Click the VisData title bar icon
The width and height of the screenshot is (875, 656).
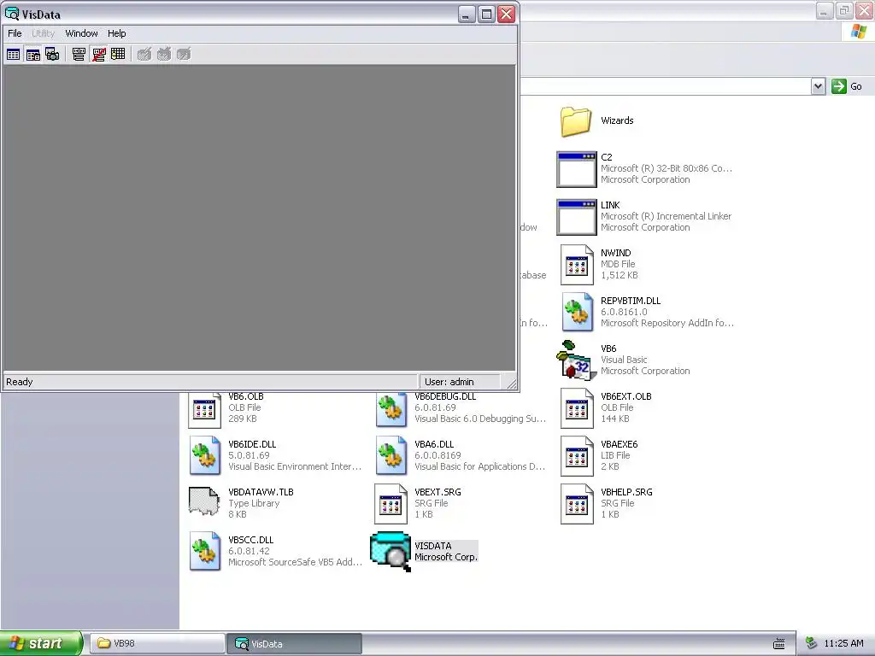click(x=12, y=14)
